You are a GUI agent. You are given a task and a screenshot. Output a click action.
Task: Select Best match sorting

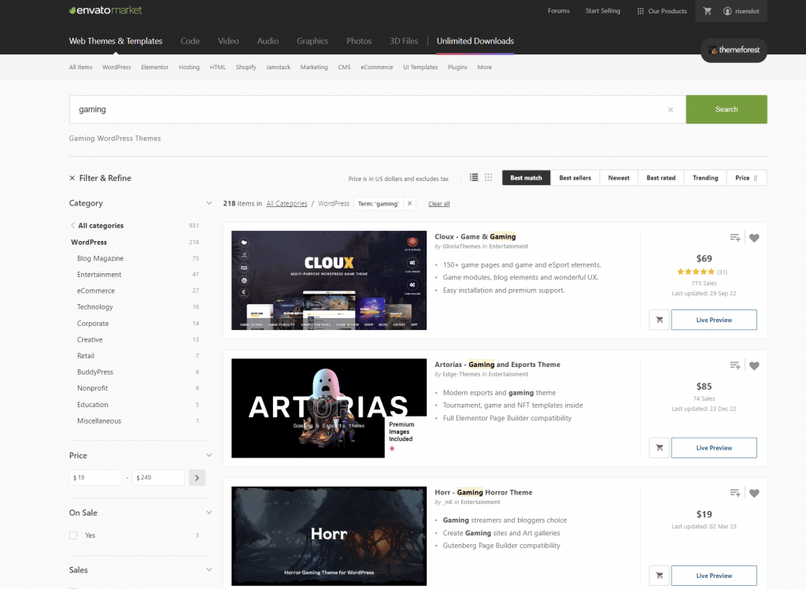[x=527, y=178]
